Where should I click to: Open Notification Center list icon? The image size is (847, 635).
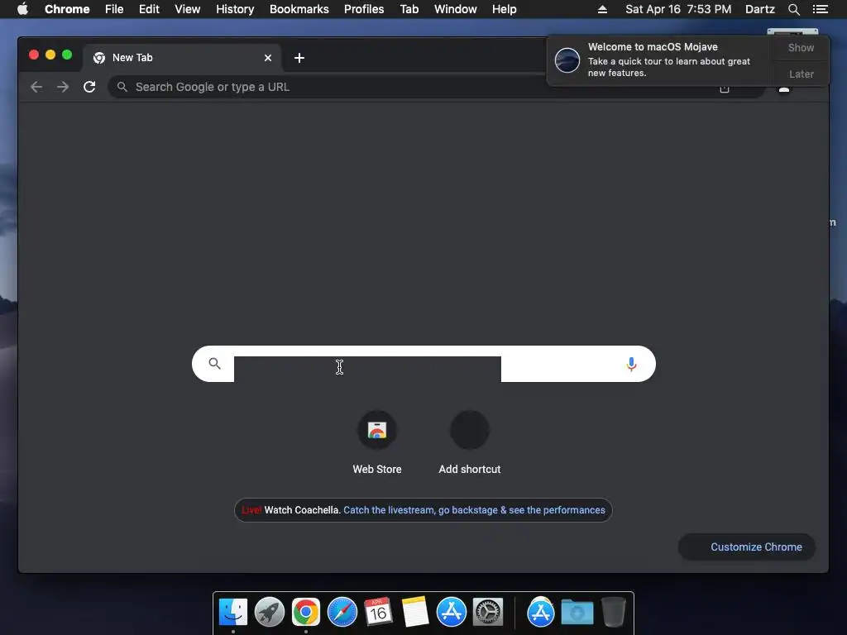pyautogui.click(x=820, y=9)
